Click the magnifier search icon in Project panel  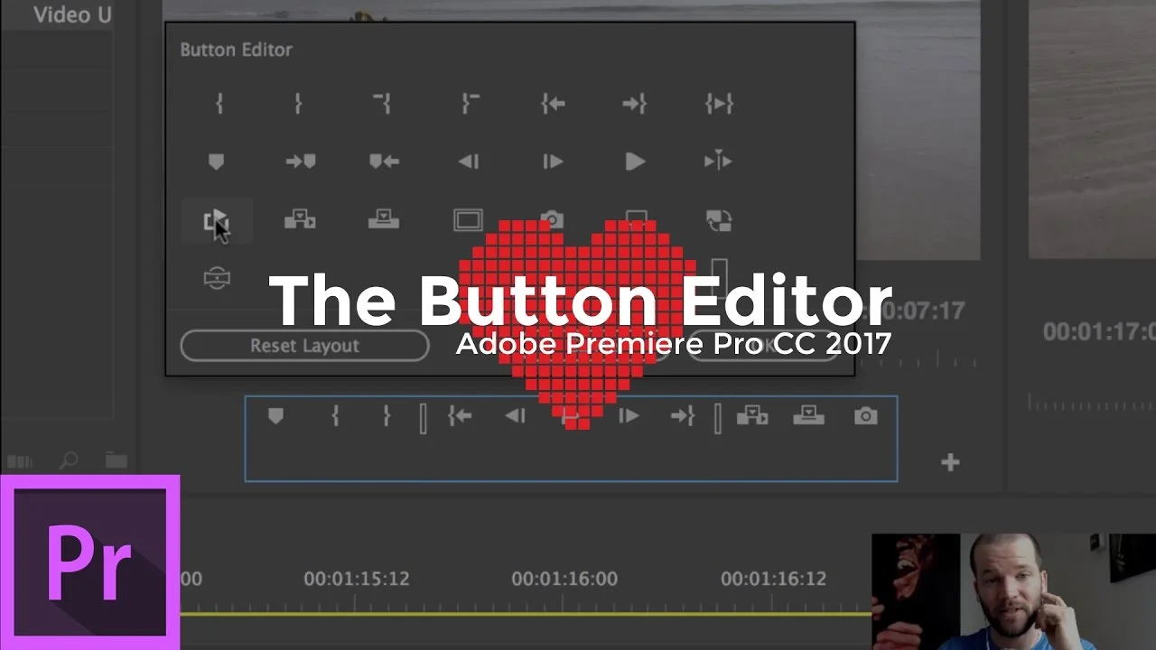69,460
